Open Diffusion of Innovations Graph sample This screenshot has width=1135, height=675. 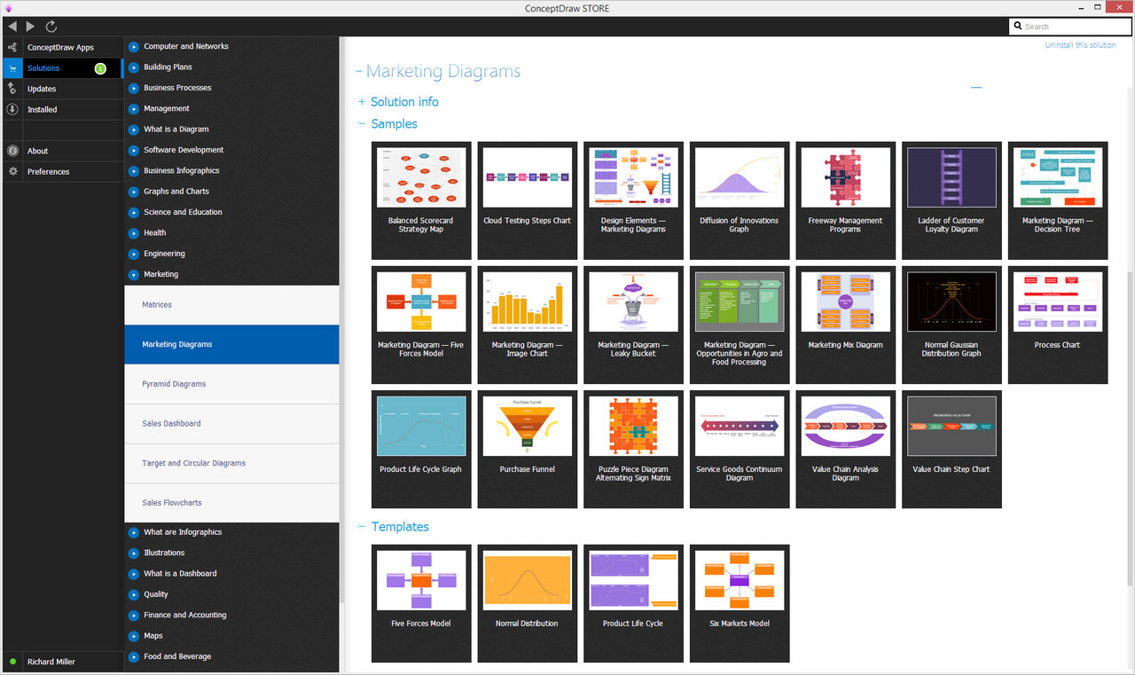pos(739,200)
